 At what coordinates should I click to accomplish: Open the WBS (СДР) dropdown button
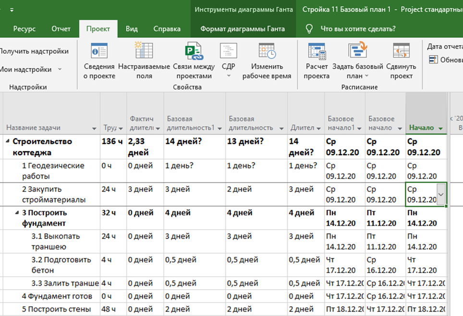point(228,61)
